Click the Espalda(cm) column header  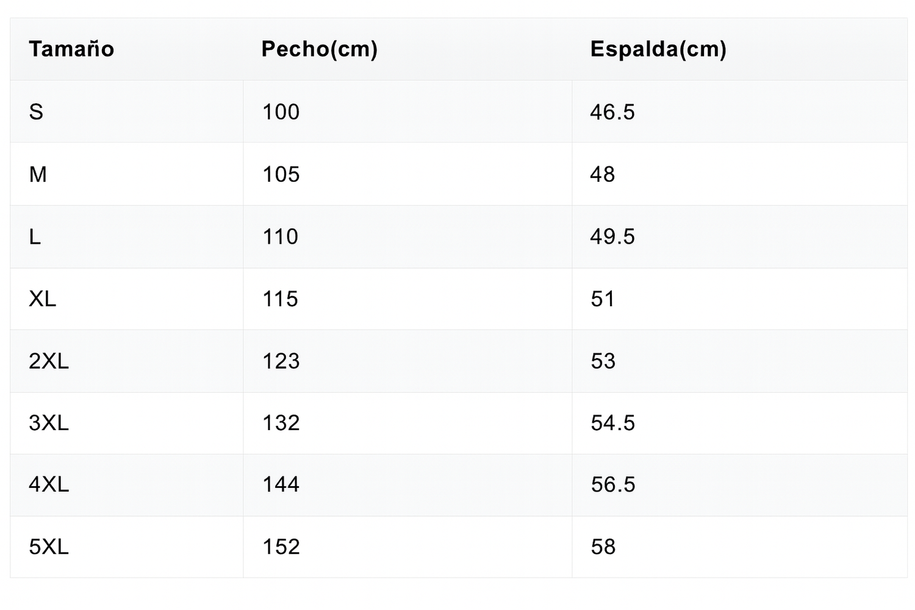click(658, 49)
